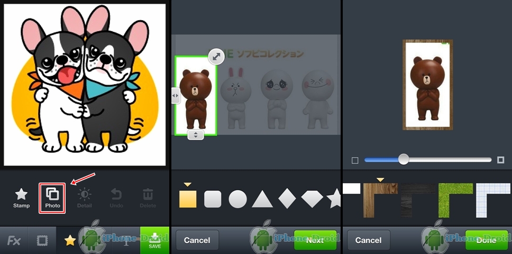Viewport: 512px width, 254px height.
Task: Choose the star crop shape
Action: pyautogui.click(x=334, y=199)
